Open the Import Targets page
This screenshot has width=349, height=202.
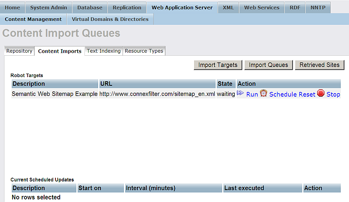218,65
